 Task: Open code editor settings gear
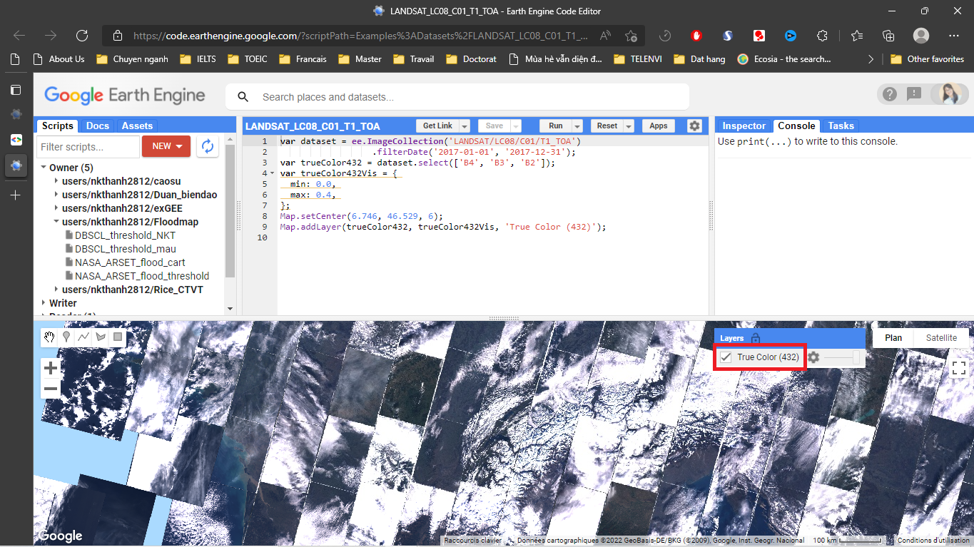point(694,126)
